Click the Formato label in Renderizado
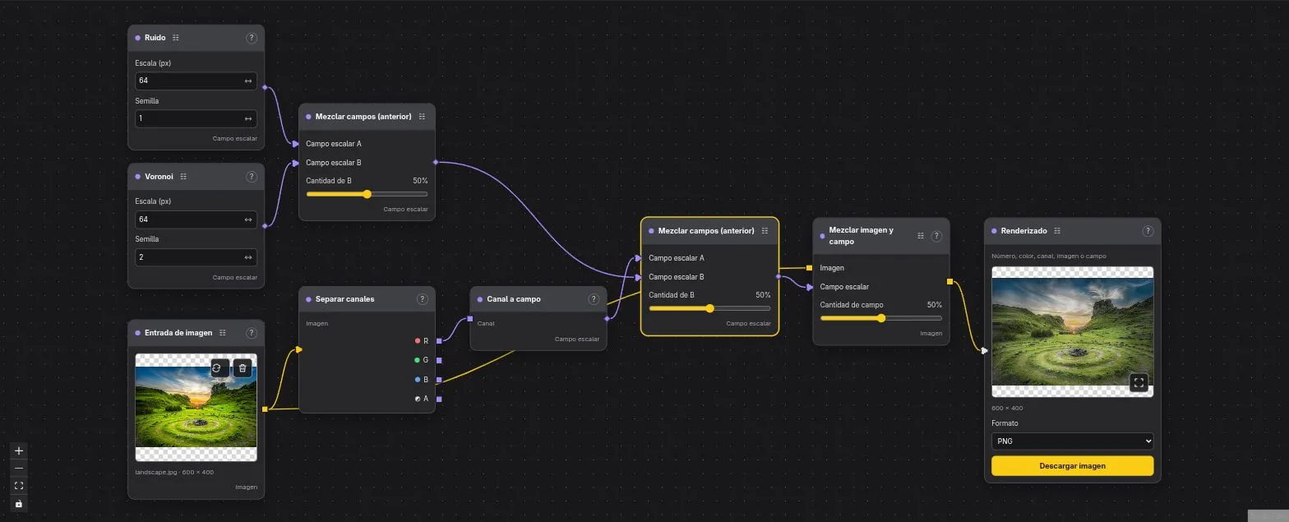The height and width of the screenshot is (522, 1289). click(1005, 423)
